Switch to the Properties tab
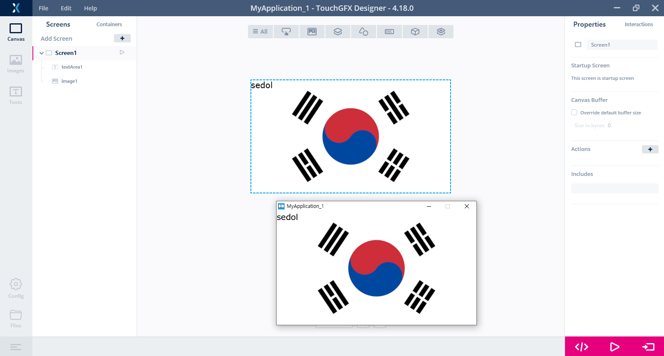 click(590, 24)
